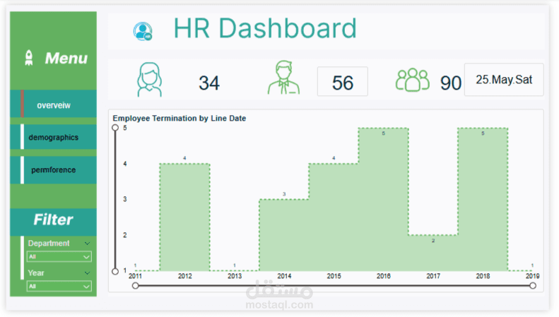This screenshot has width=559, height=317.
Task: Click the horizontal date slider right handle
Action: [533, 286]
